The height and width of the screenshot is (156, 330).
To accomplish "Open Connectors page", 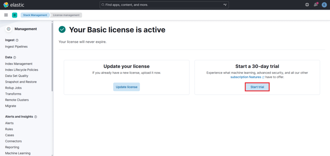I will tap(14, 141).
